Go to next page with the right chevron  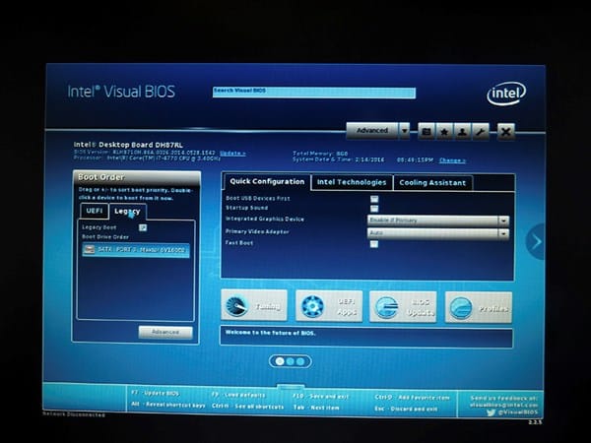tap(536, 241)
